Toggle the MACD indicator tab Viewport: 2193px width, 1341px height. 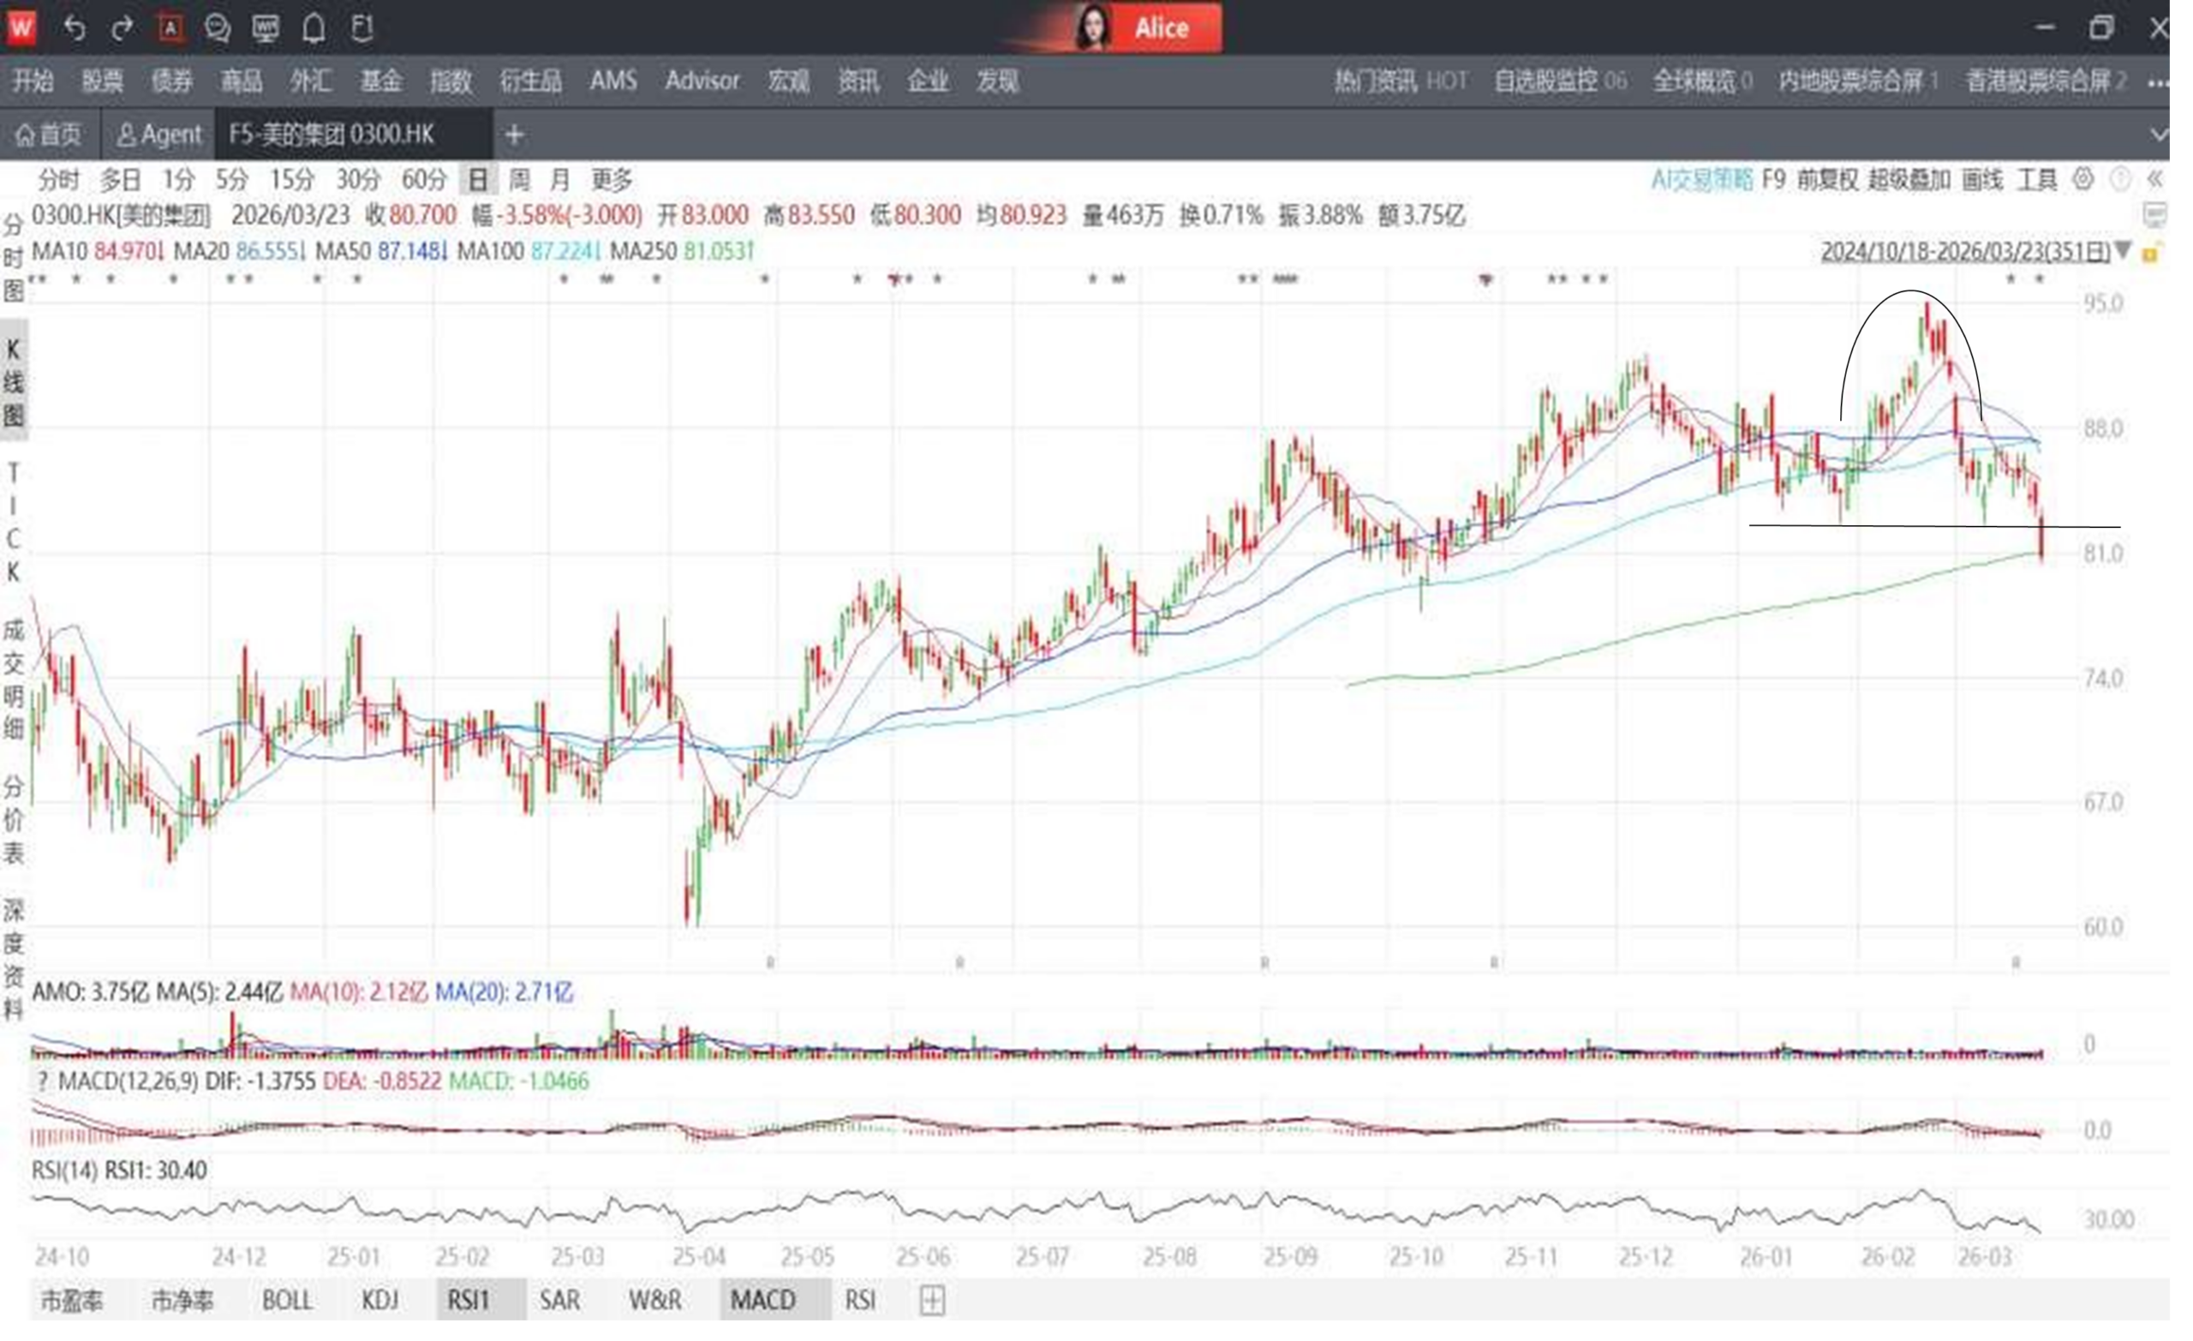(762, 1301)
